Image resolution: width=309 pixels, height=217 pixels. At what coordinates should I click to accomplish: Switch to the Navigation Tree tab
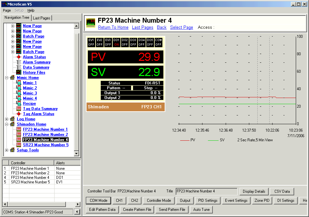tap(17, 17)
